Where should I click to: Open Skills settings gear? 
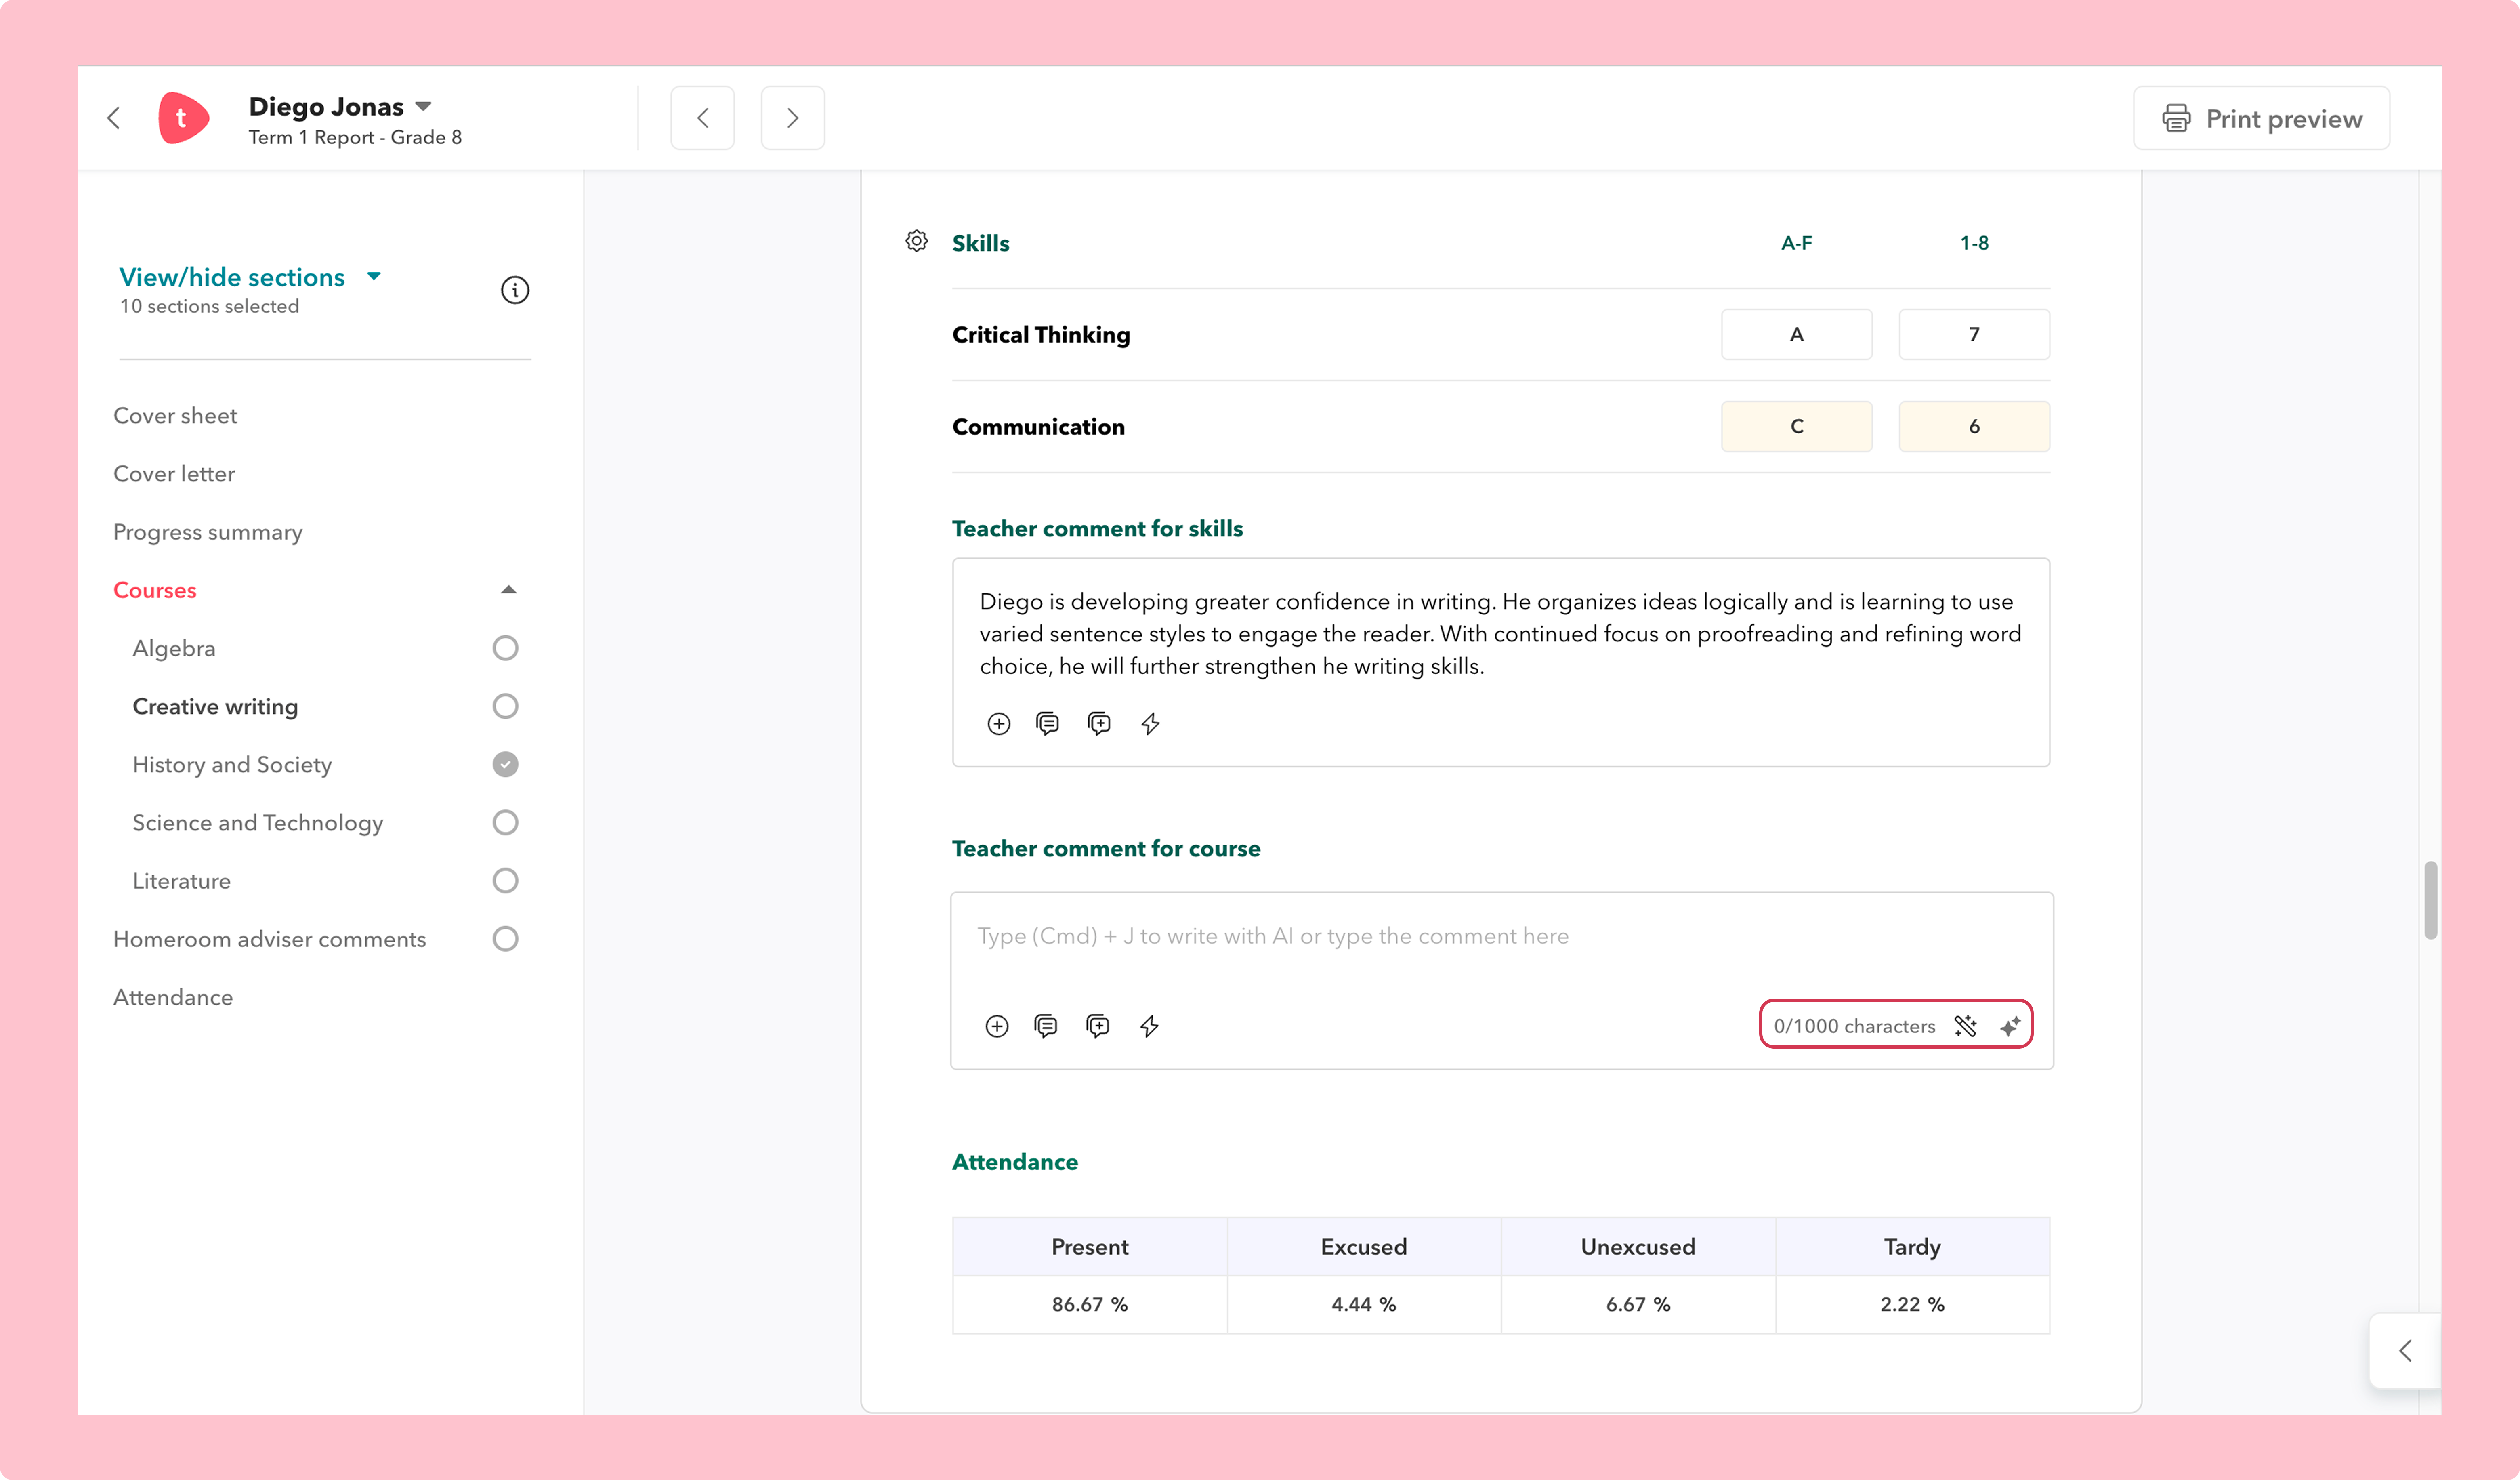tap(916, 241)
